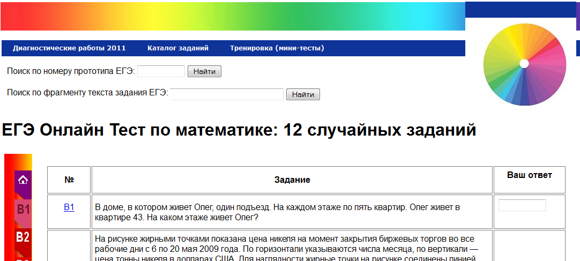The width and height of the screenshot is (580, 261).
Task: Go to Тренировка (мини-тесты) section
Action: coord(277,48)
